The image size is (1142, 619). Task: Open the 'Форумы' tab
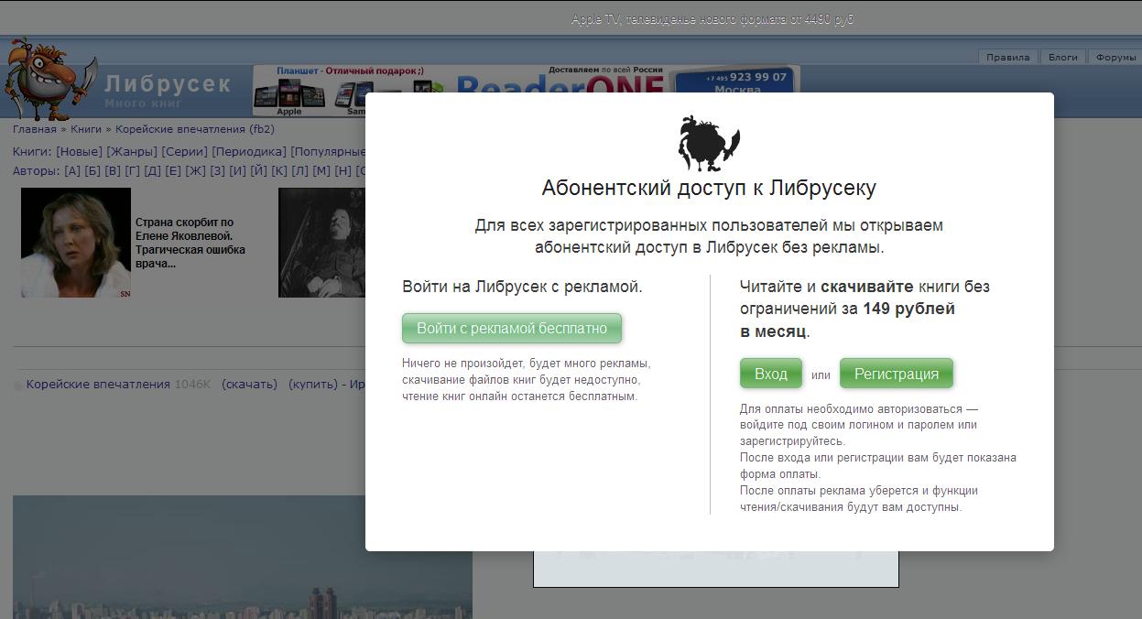point(1115,57)
